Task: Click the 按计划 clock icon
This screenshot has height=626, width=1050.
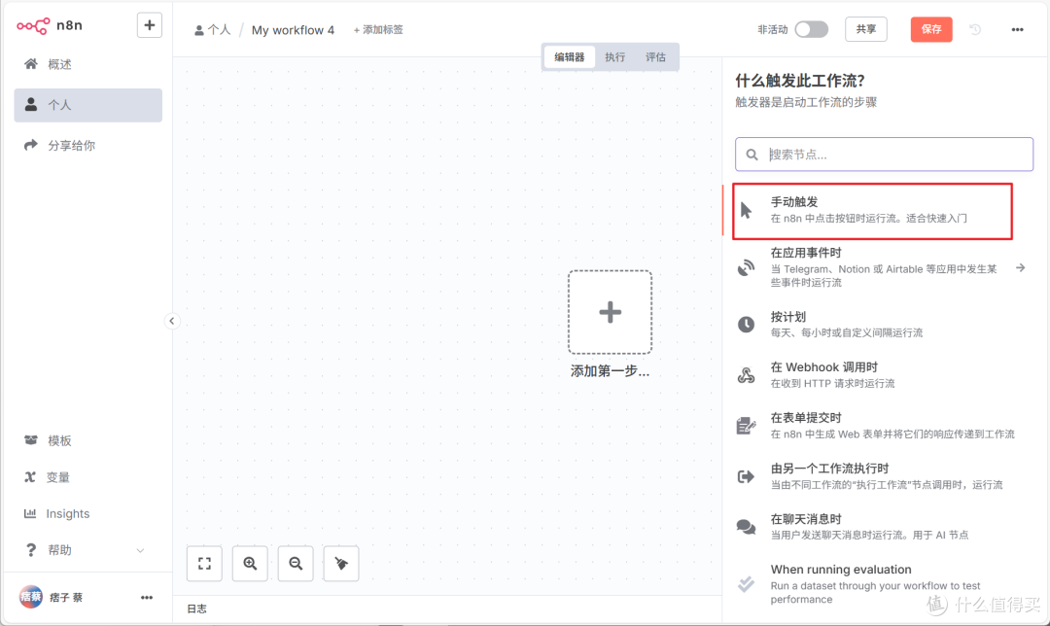Action: [x=746, y=325]
